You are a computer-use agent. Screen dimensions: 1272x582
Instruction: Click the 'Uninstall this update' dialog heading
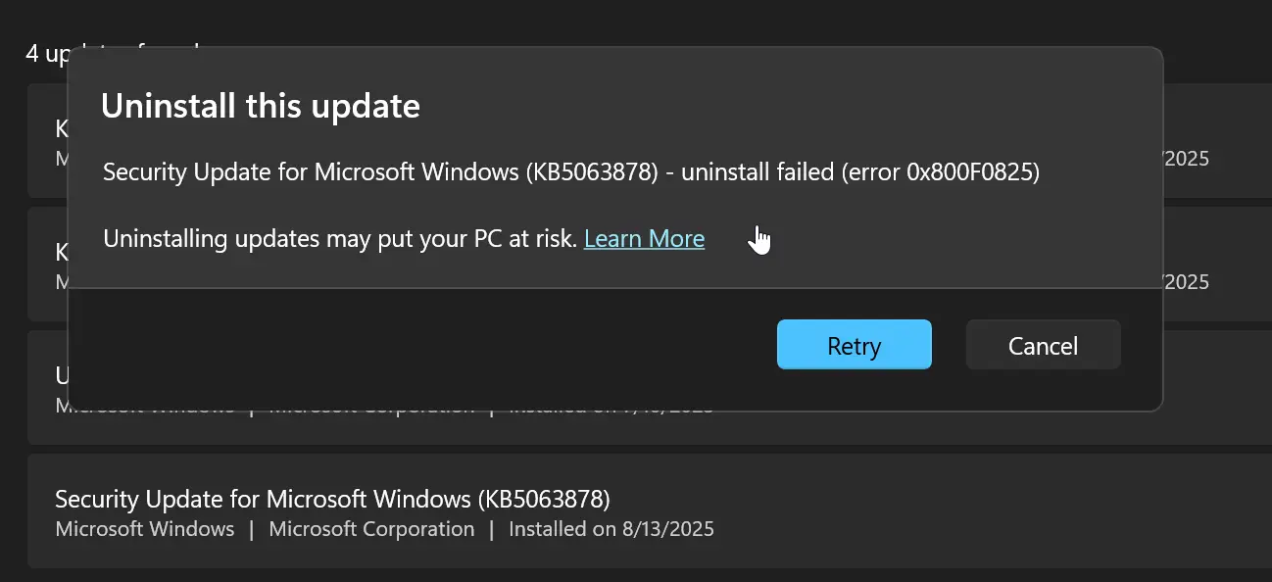pos(261,106)
